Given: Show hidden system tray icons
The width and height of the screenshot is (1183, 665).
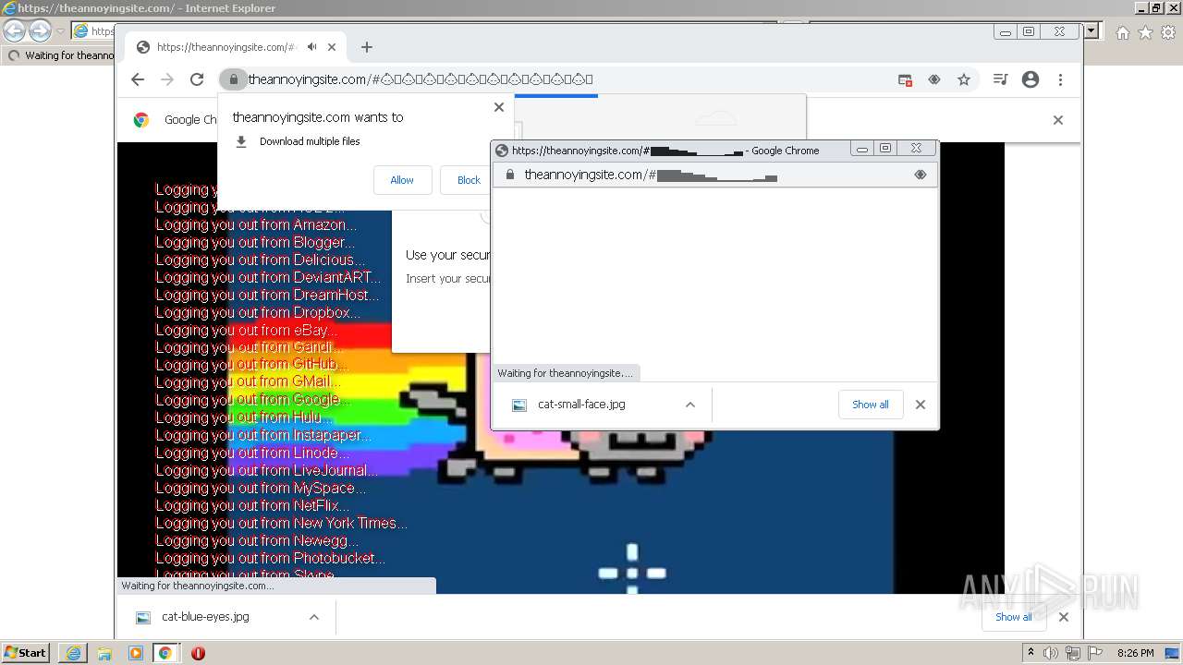Looking at the screenshot, I should coord(1031,653).
